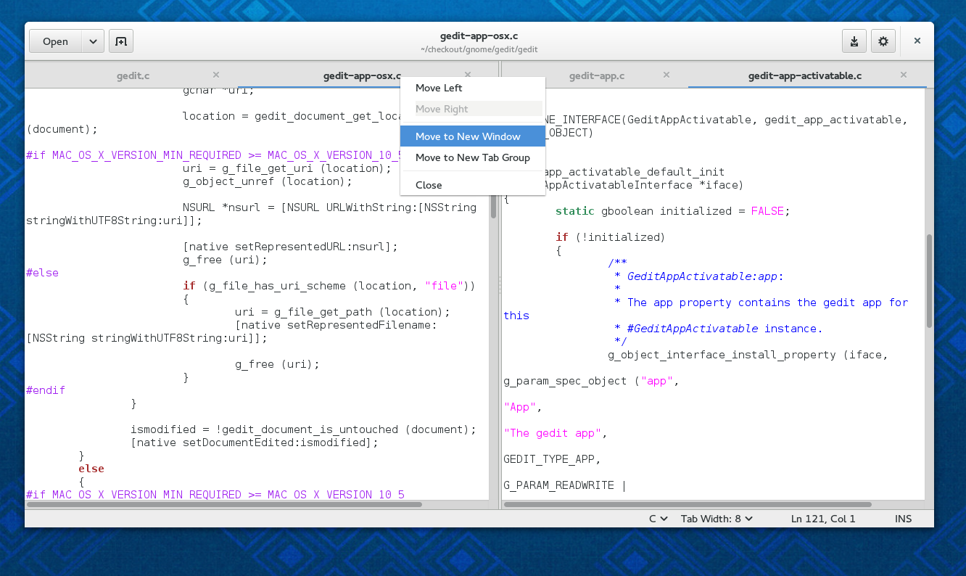Click the g_object_interface_install_property line
Viewport: 966px width, 576px height.
[x=748, y=355]
